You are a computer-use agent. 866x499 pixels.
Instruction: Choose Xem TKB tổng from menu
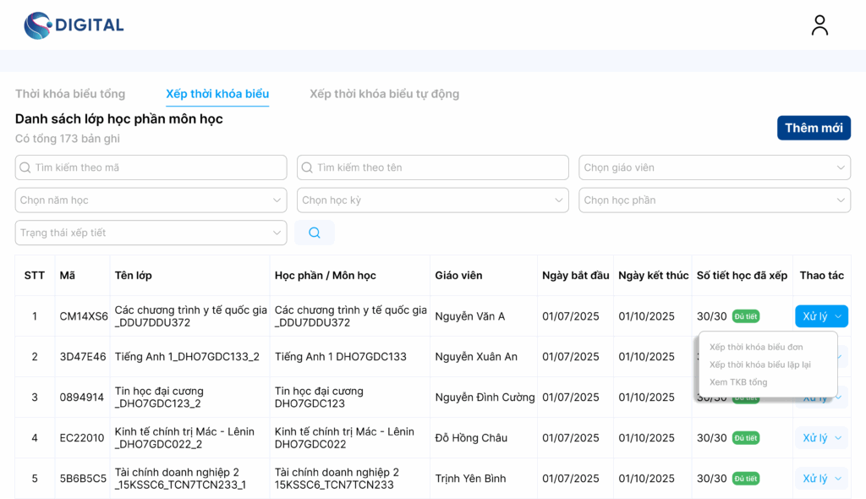click(x=738, y=382)
